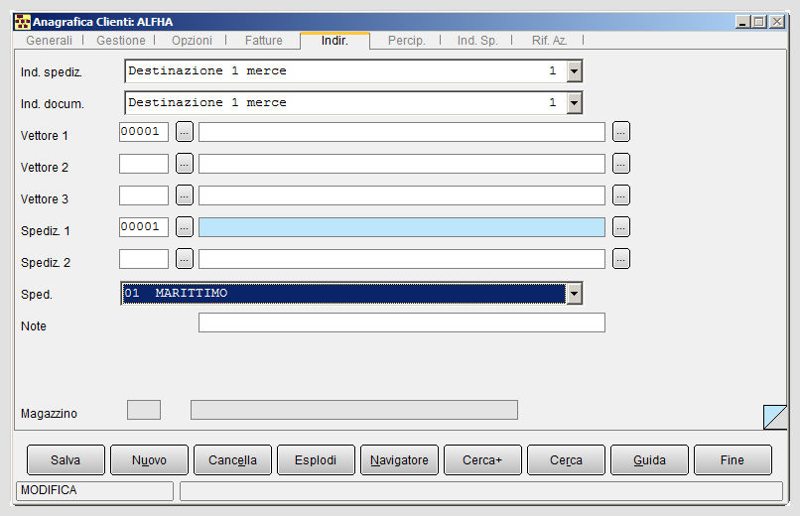Screen dimensions: 800x516
Task: Open the Rif. Az. tab
Action: (550, 41)
